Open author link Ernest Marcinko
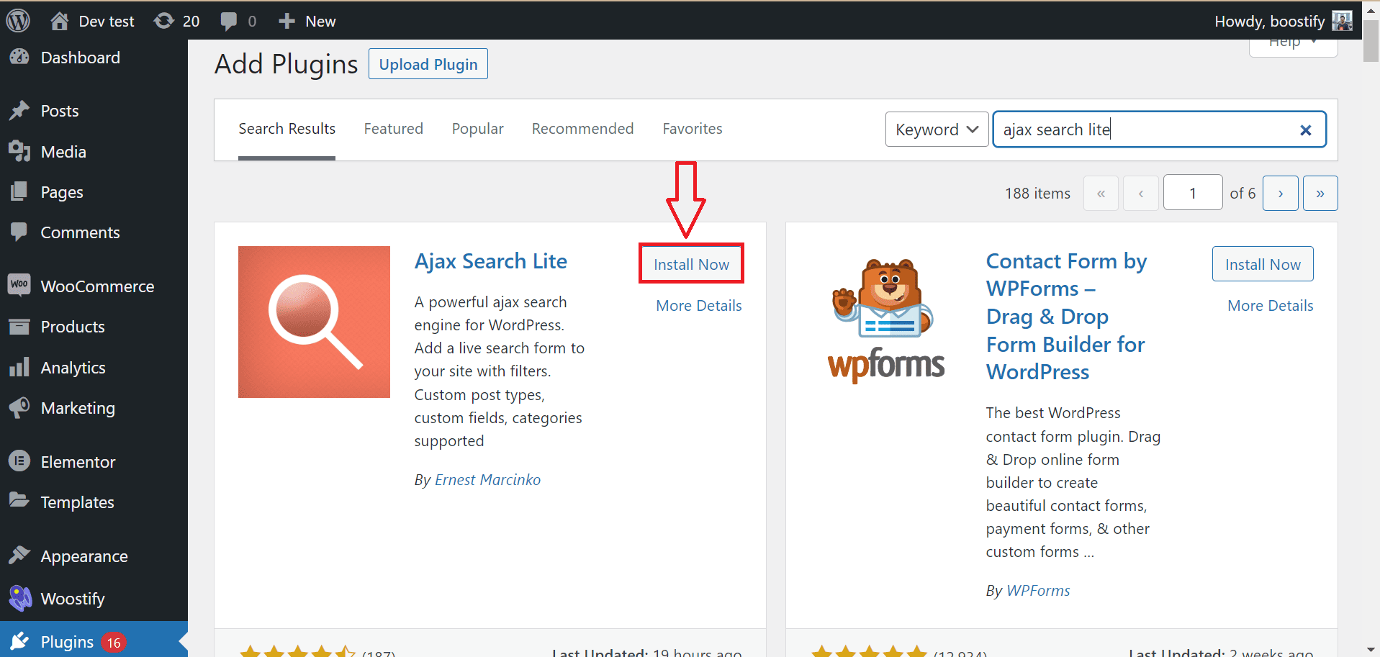Viewport: 1380px width, 657px height. click(x=487, y=480)
